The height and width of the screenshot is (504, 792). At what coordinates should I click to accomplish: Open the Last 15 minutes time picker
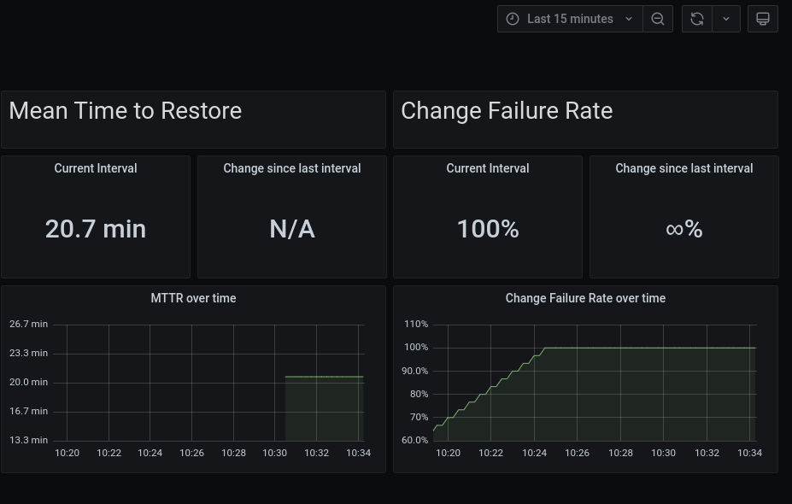(x=570, y=19)
